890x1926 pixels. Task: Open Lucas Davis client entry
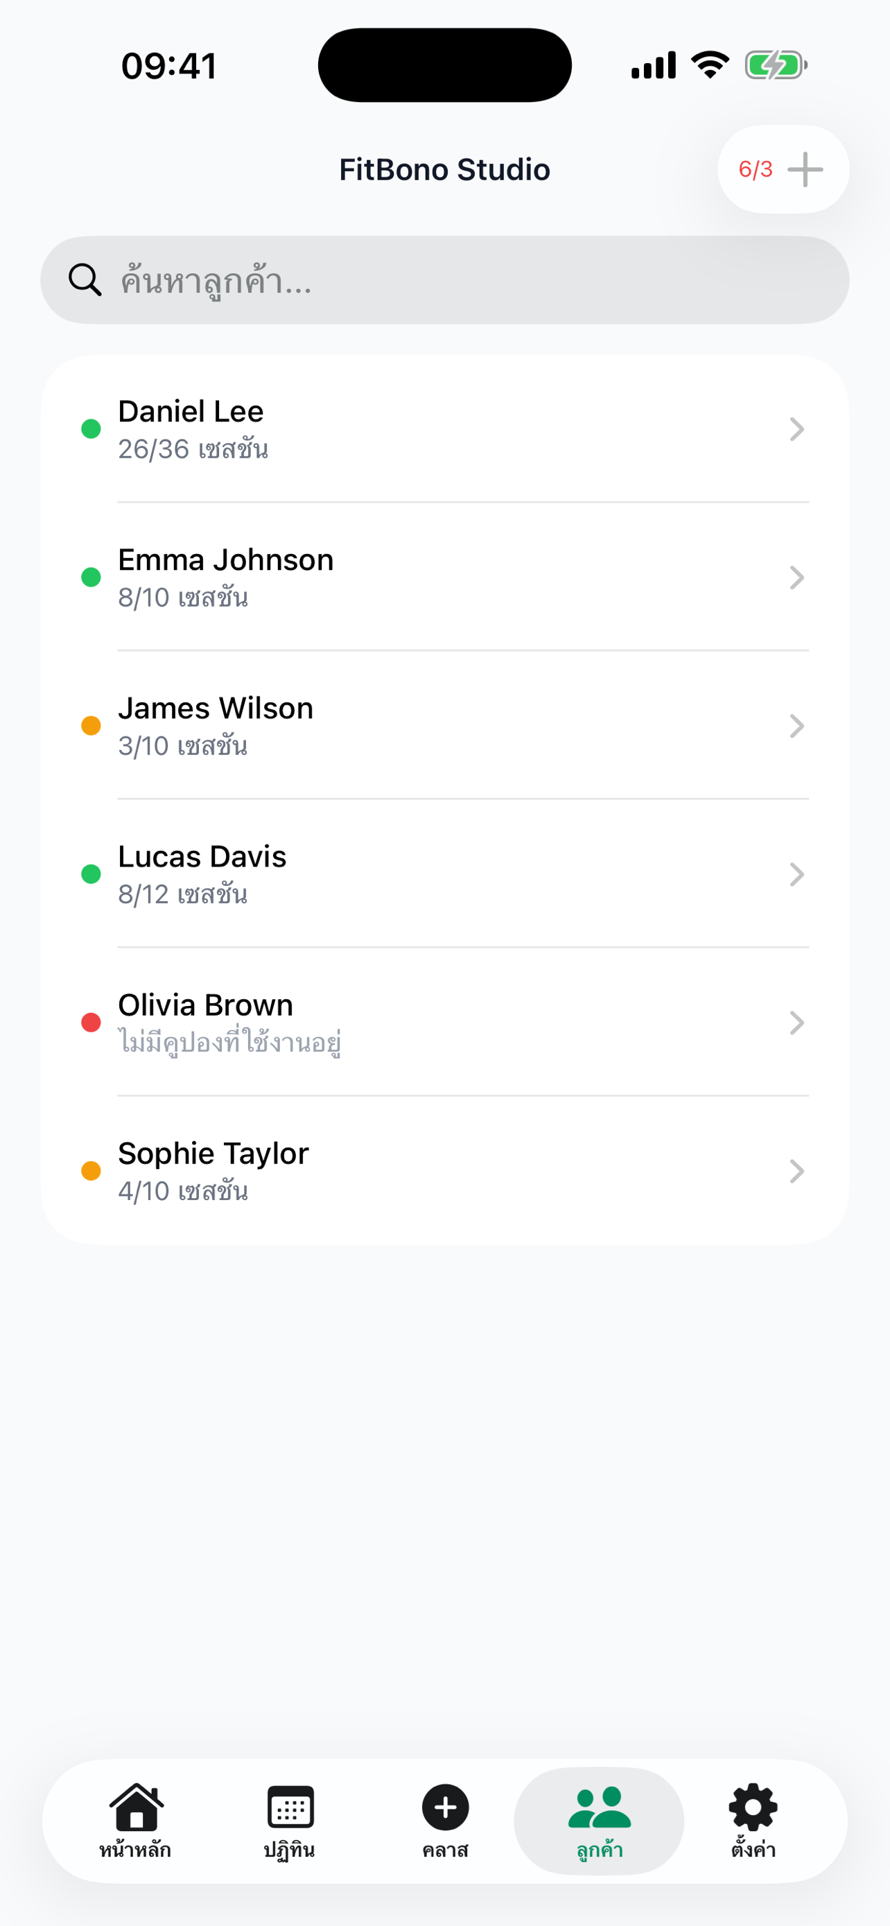(202, 858)
